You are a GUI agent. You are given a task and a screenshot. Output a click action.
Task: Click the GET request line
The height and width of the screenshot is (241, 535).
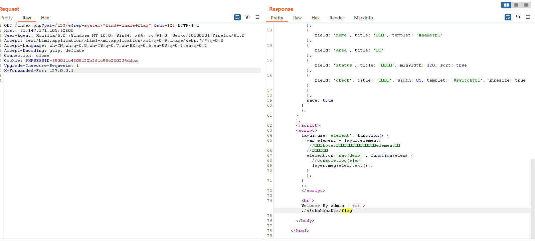pyautogui.click(x=102, y=25)
